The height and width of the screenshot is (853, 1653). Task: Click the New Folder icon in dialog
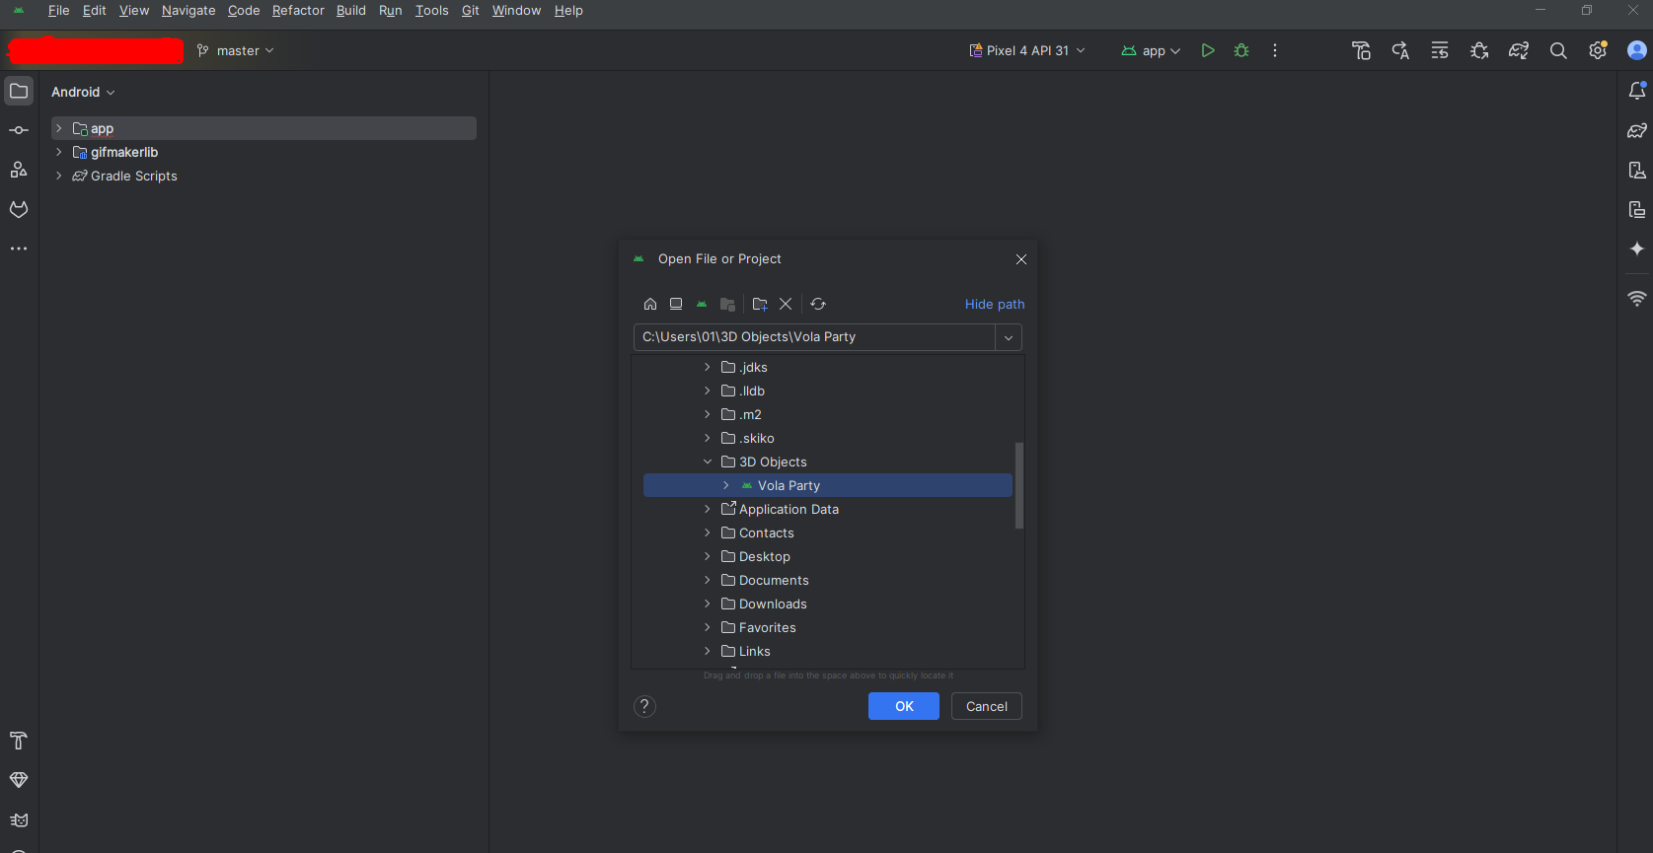(759, 304)
